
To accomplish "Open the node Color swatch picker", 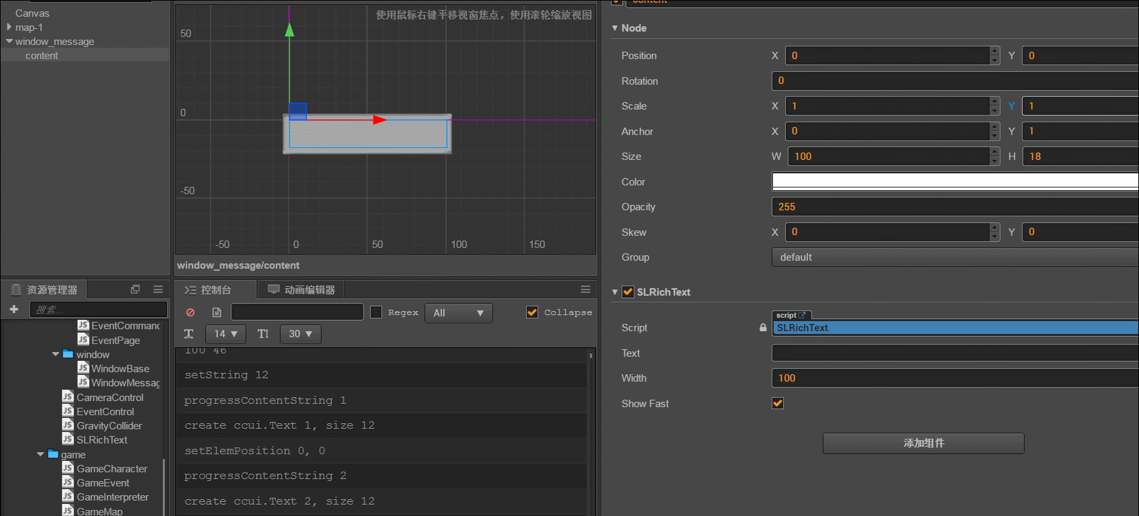I will click(955, 181).
